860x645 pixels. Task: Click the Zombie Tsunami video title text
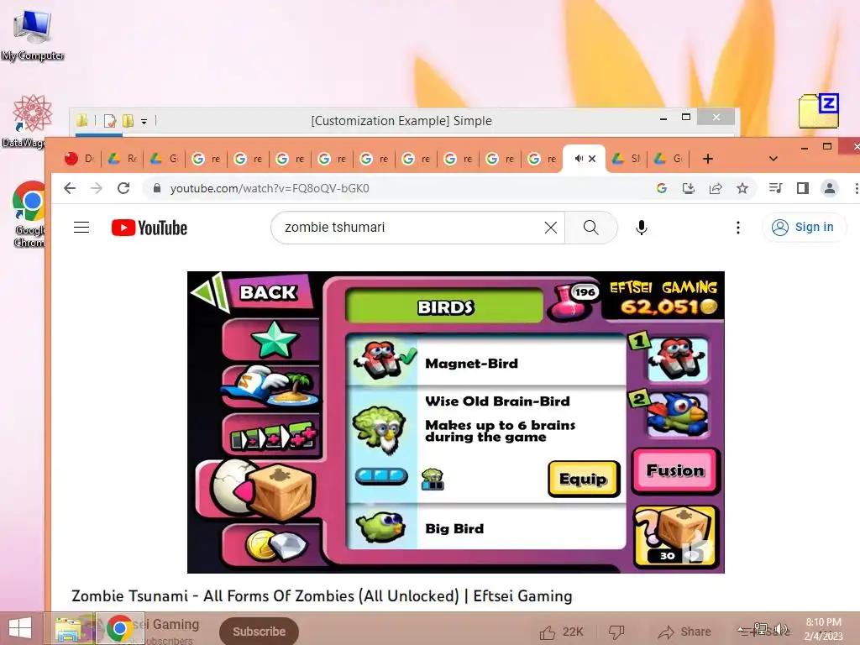[x=322, y=595]
